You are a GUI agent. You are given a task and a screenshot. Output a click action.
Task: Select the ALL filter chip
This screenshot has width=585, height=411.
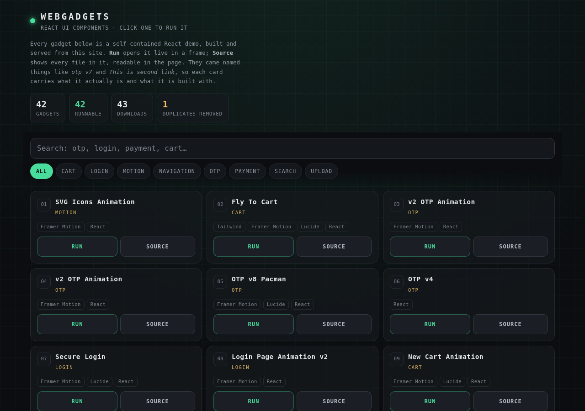[42, 171]
